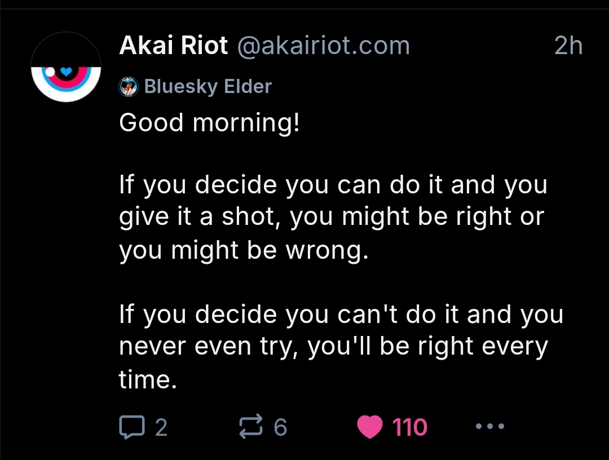Open the reply speech bubble icon
The width and height of the screenshot is (609, 460).
tap(131, 427)
